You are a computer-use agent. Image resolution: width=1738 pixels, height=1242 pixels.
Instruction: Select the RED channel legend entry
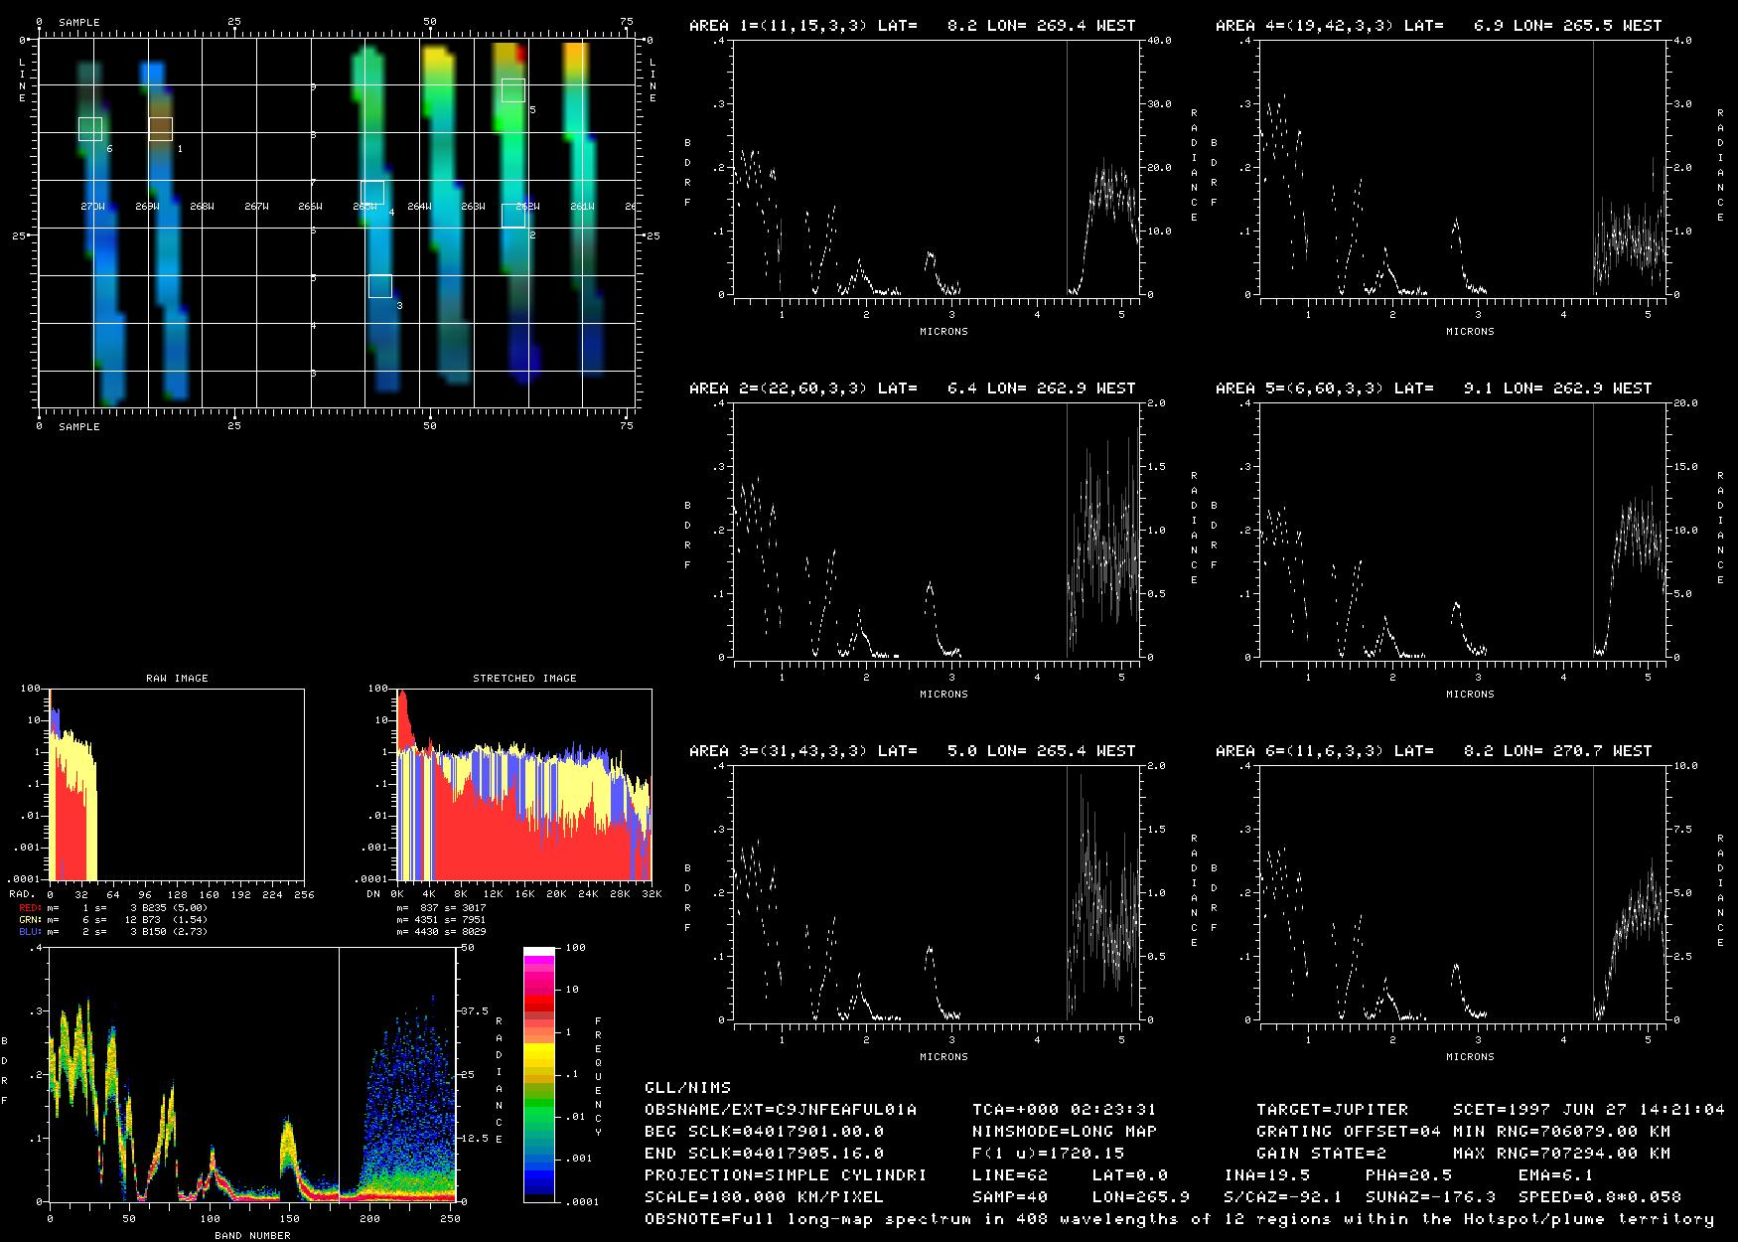point(114,908)
